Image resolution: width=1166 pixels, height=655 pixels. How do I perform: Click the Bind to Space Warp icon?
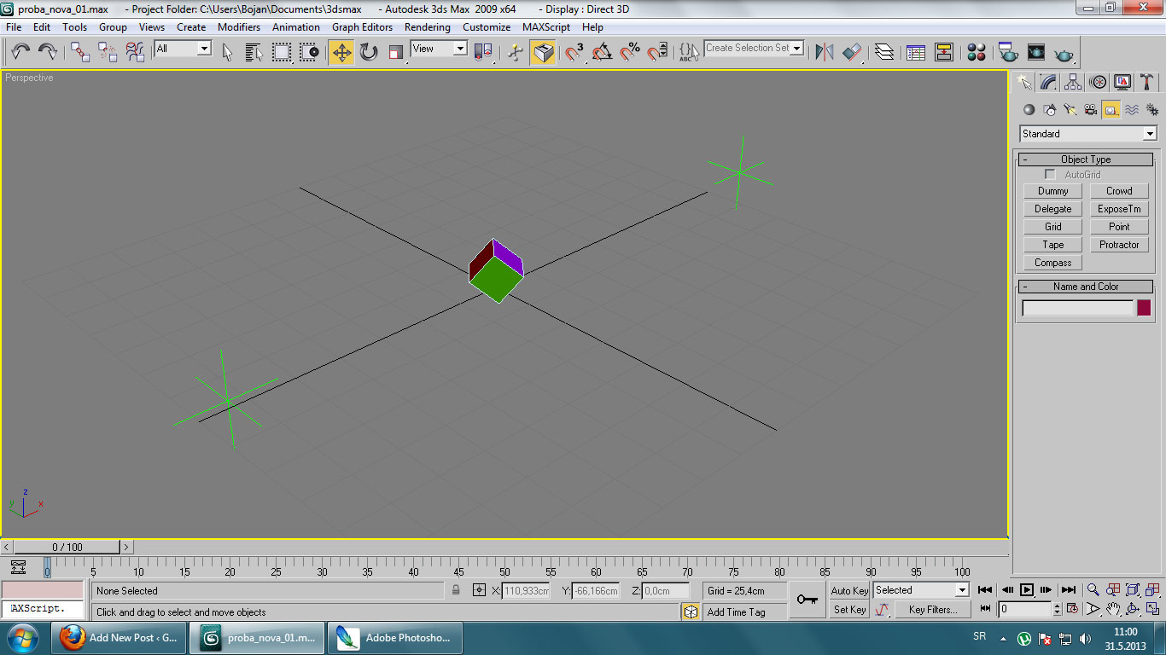pyautogui.click(x=135, y=52)
